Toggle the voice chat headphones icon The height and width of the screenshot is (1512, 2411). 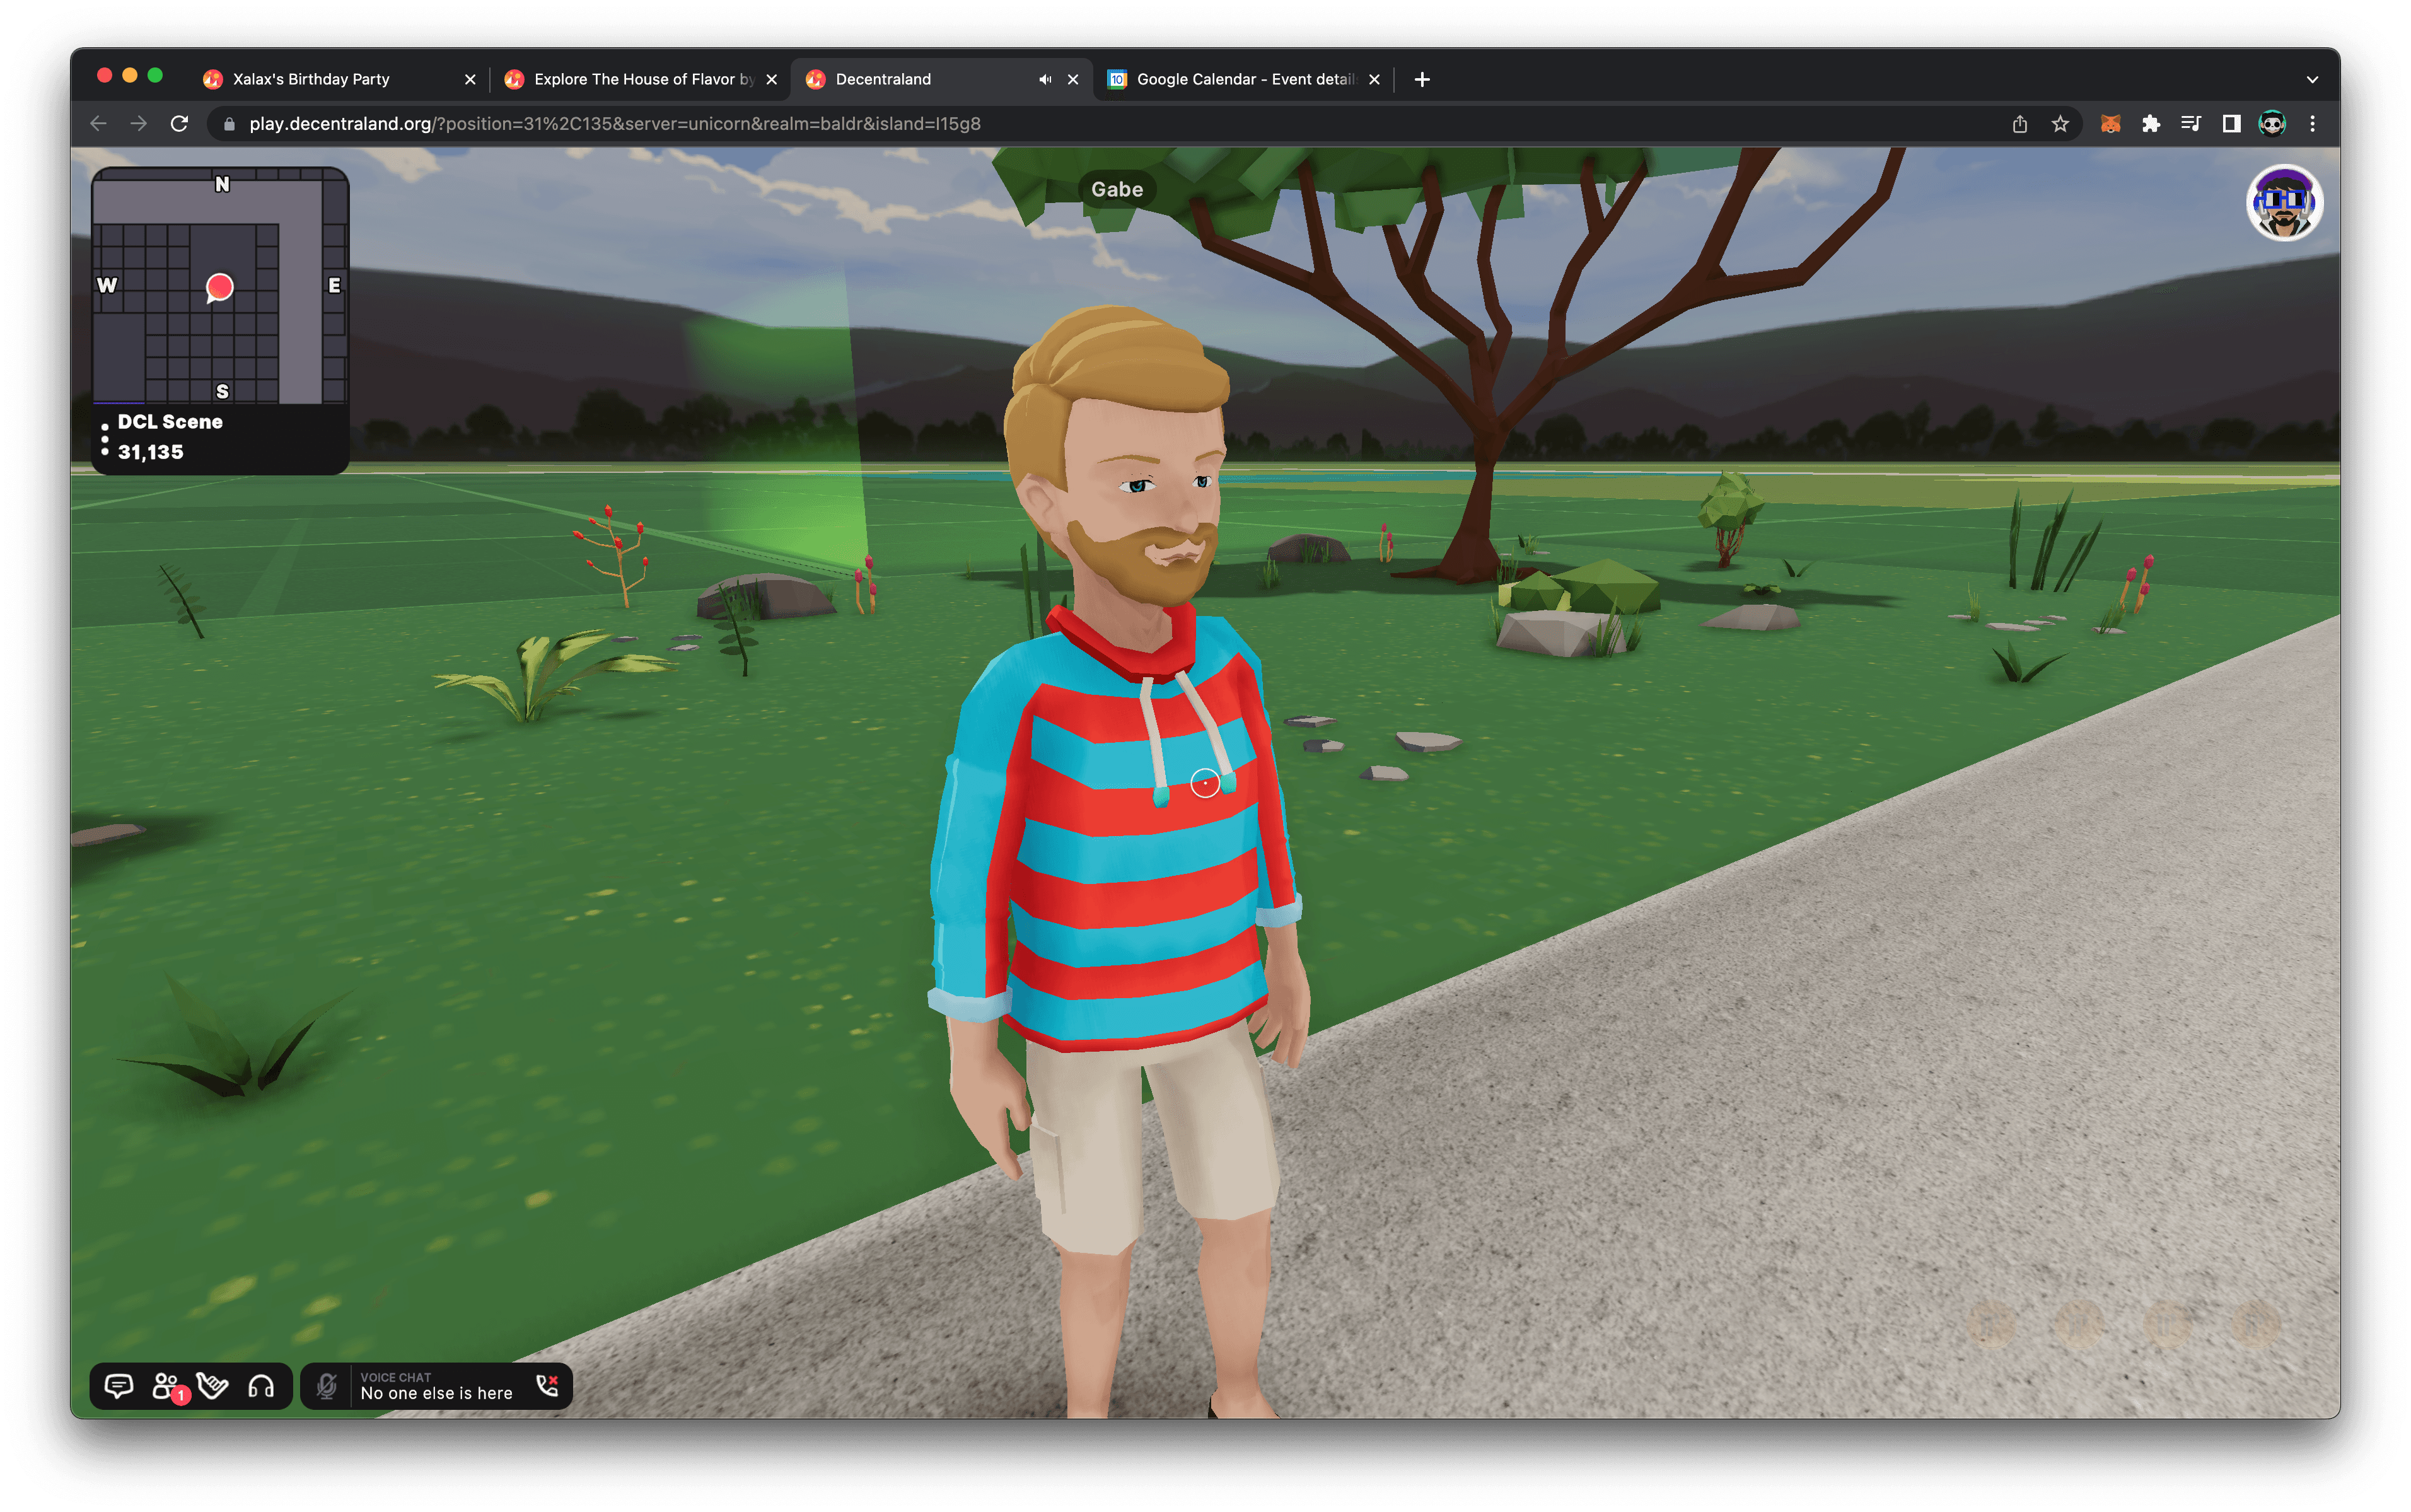[261, 1386]
